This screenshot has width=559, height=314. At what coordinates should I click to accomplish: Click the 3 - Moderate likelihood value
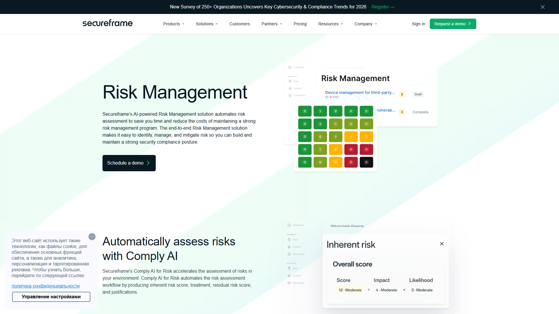(422, 290)
